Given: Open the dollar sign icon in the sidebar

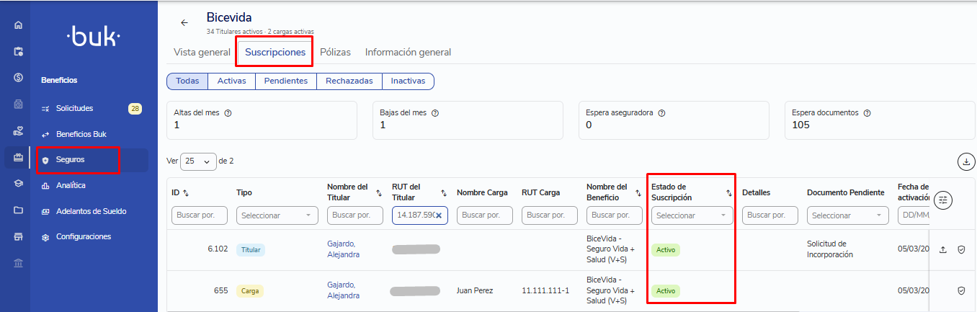Looking at the screenshot, I should [19, 78].
